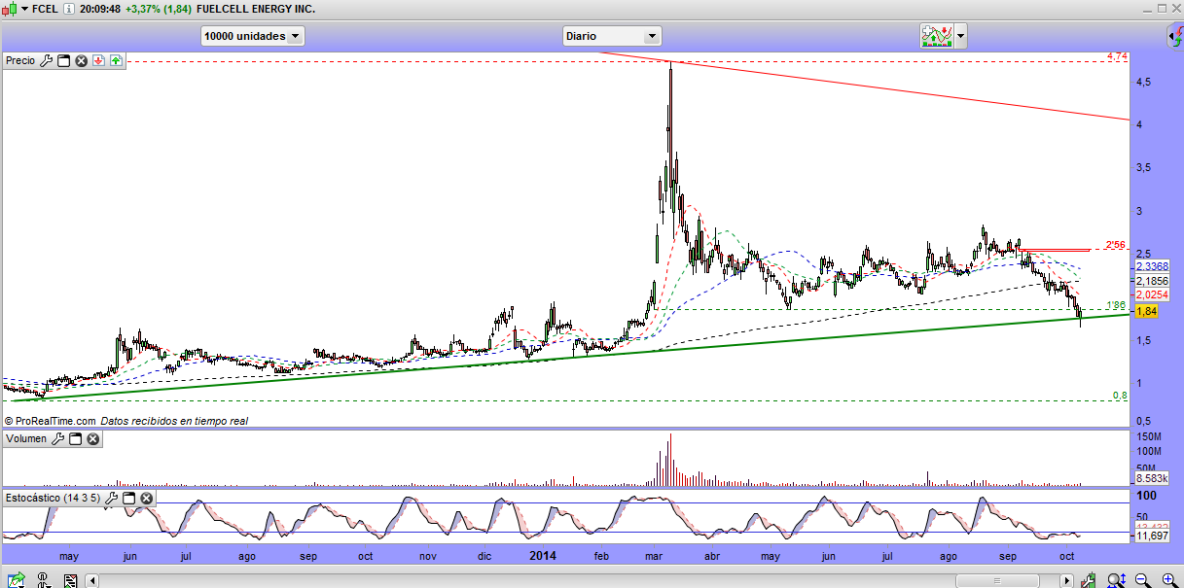Click the green bar-chart icon beside the scrollbar
Viewport: 1184px width, 588px height.
(1089, 580)
